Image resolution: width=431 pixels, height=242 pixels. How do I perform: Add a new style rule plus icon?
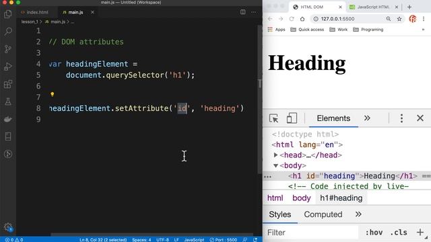pos(420,232)
